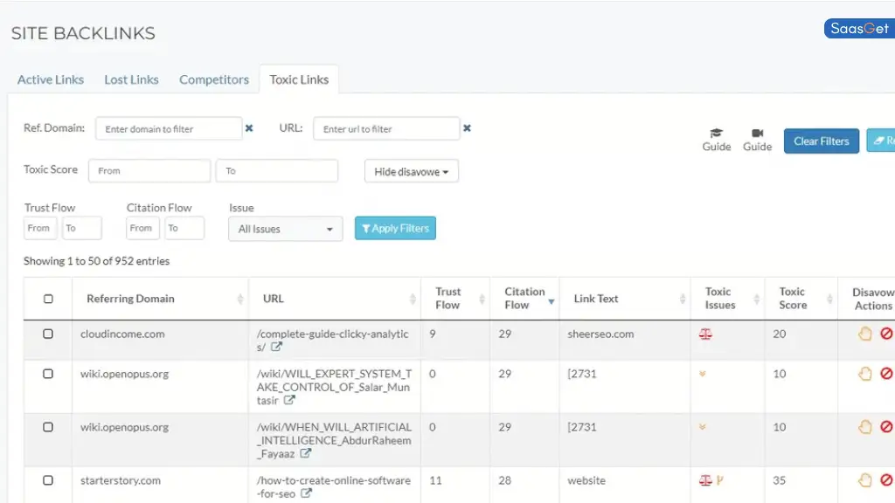Sort by Link Text column
Screen dimensions: 895x503
click(624, 299)
